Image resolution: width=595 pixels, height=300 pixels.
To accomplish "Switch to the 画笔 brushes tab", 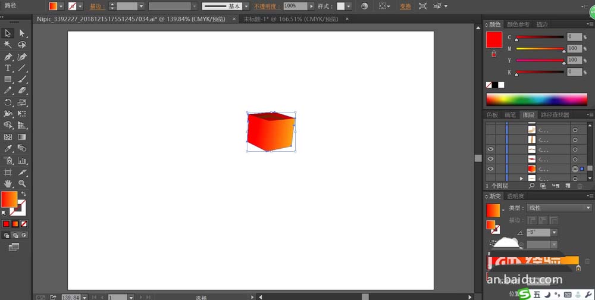I will coord(510,115).
